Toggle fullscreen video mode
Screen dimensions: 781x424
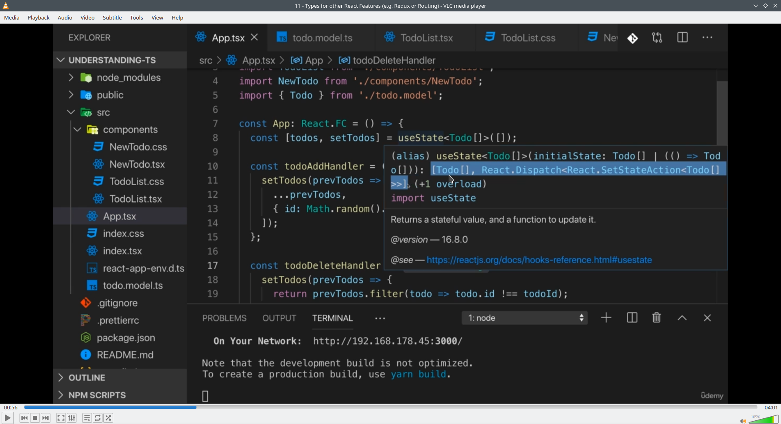61,418
